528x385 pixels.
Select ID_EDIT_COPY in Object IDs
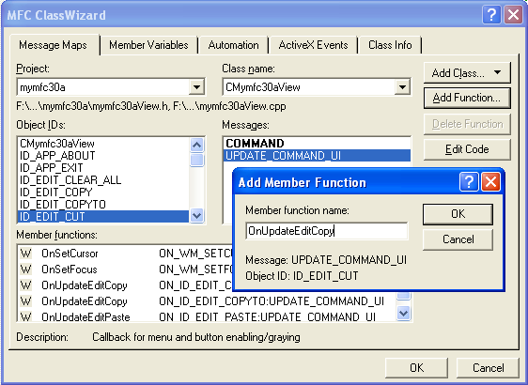pyautogui.click(x=102, y=192)
